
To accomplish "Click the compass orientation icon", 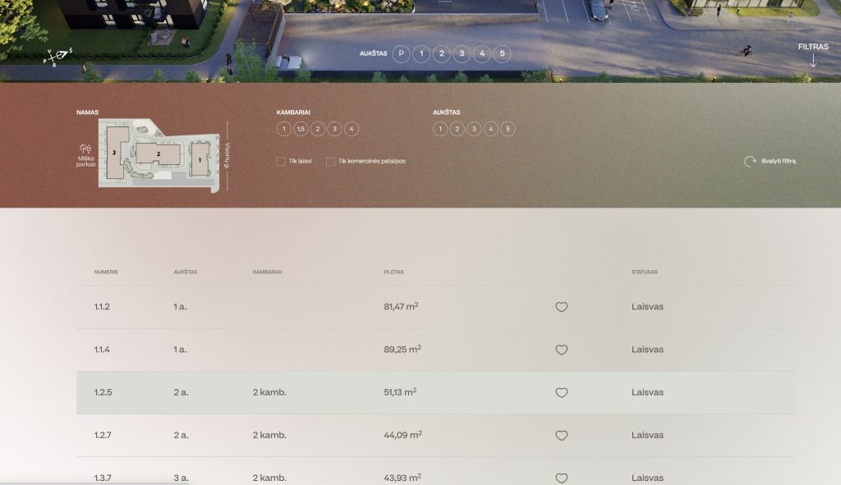I will tap(57, 57).
